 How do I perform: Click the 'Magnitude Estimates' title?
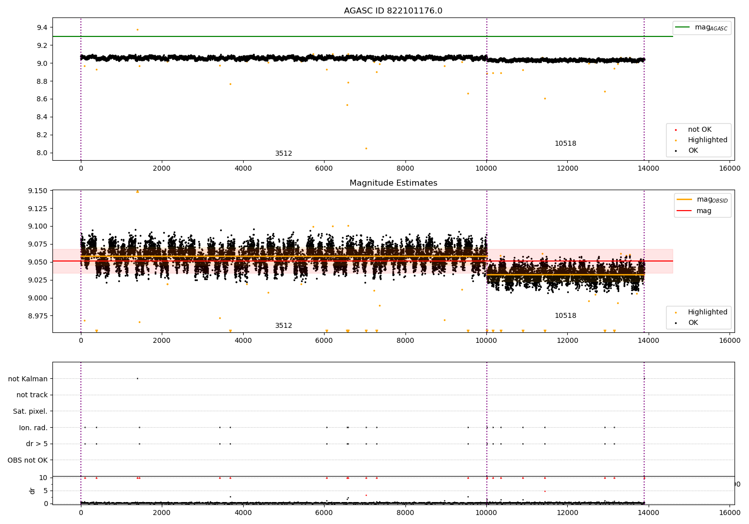click(393, 183)
